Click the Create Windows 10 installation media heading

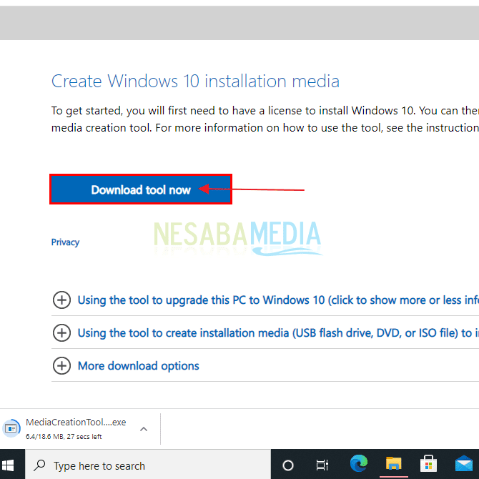click(195, 82)
